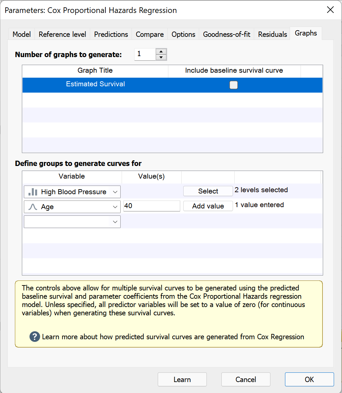Go to the Goodness-of-fit tab
The width and height of the screenshot is (342, 393).
click(227, 35)
